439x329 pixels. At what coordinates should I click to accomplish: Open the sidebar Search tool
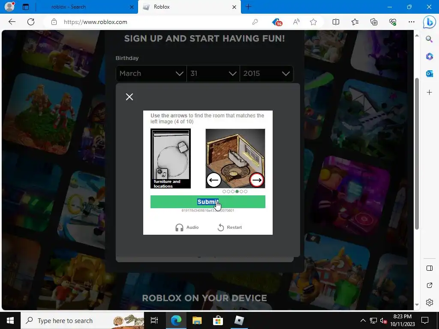(x=429, y=39)
